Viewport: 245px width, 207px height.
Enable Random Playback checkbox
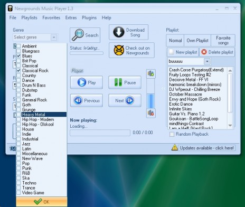(x=172, y=134)
